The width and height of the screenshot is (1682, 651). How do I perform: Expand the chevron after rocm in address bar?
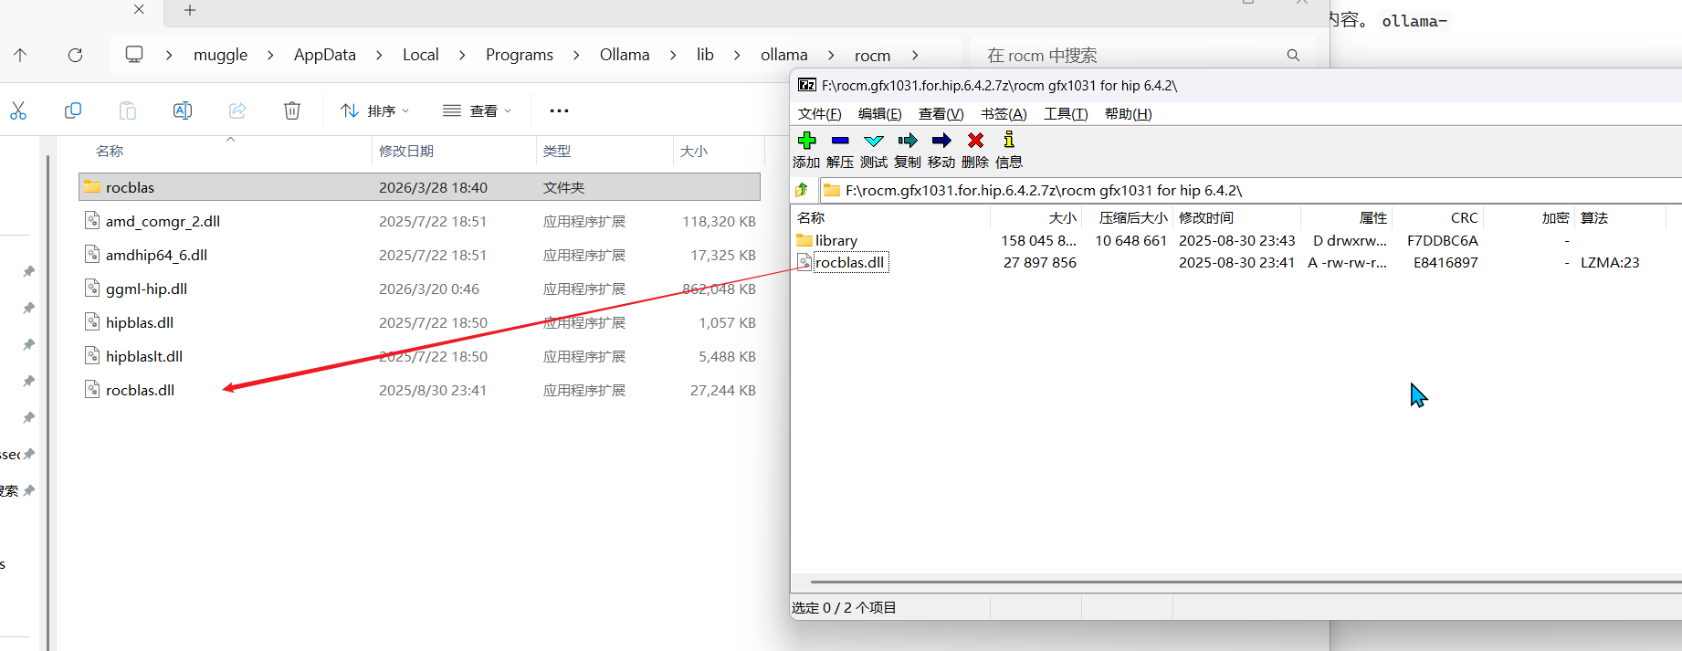tap(914, 55)
